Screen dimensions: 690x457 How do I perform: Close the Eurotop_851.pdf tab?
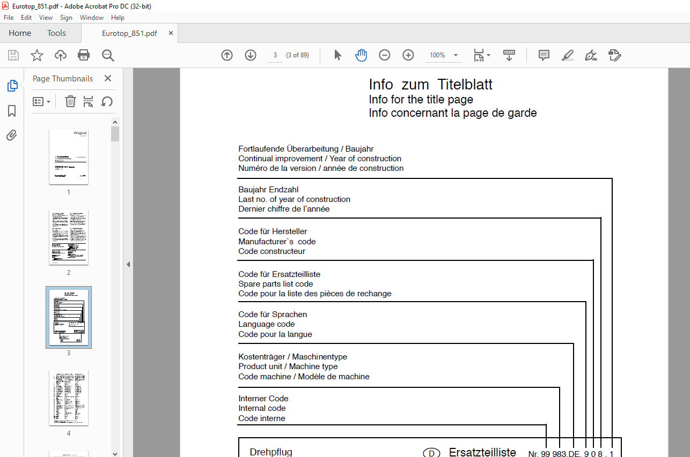pos(171,33)
